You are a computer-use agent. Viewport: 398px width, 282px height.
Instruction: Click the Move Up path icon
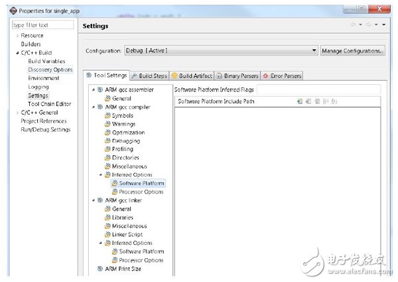coord(326,101)
